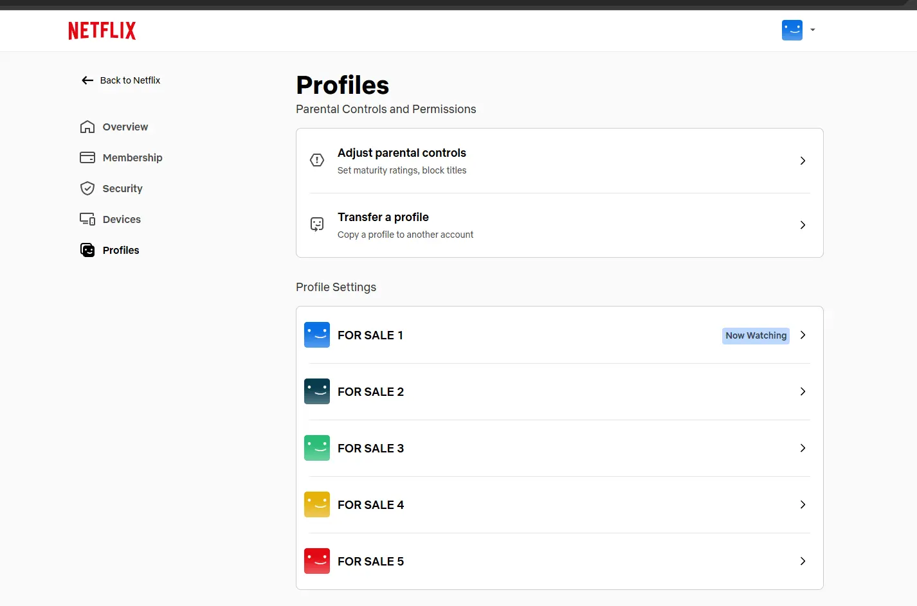Click the Overview home icon
The width and height of the screenshot is (917, 606).
[87, 127]
